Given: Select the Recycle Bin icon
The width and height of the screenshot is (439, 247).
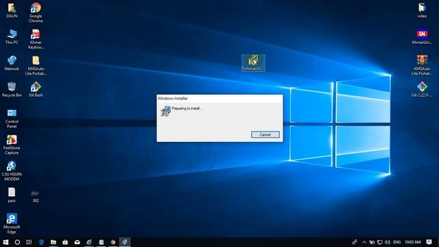Looking at the screenshot, I should pyautogui.click(x=12, y=90).
